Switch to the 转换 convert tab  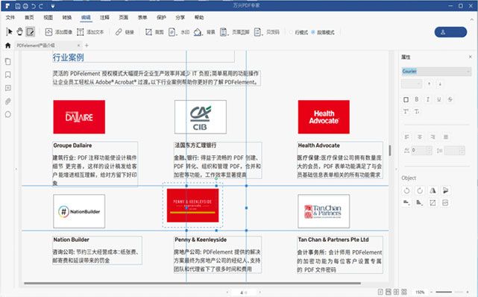coord(67,17)
